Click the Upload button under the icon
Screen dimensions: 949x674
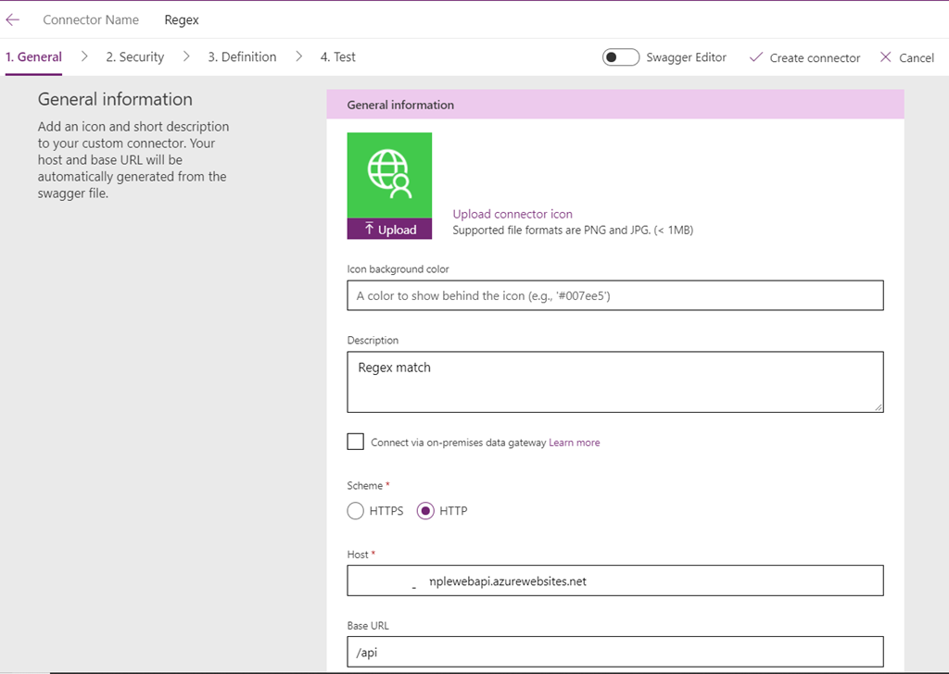(389, 229)
